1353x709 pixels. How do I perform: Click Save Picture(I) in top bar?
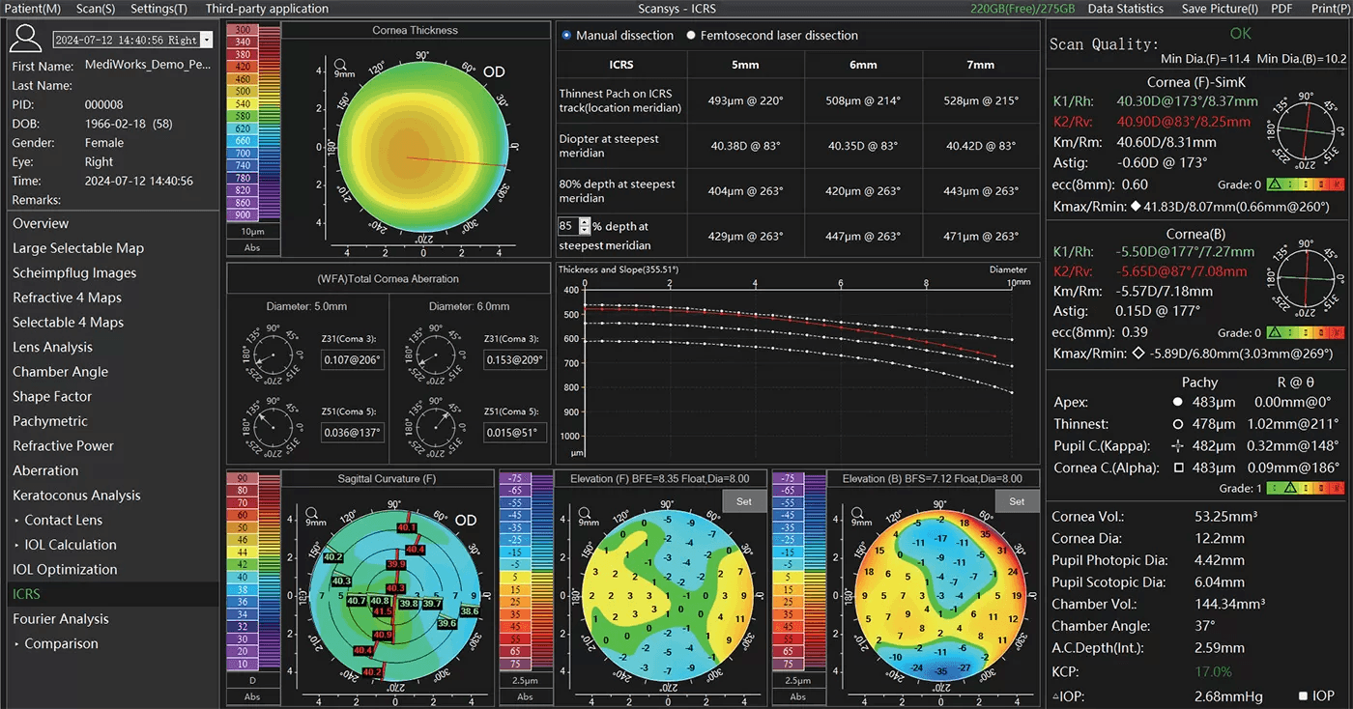coord(1220,9)
